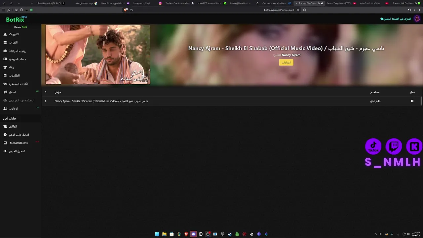
Task: Open File Explorer from taskbar
Action: click(164, 234)
